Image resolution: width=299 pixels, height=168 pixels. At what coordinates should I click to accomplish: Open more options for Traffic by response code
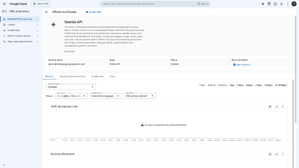point(282,106)
